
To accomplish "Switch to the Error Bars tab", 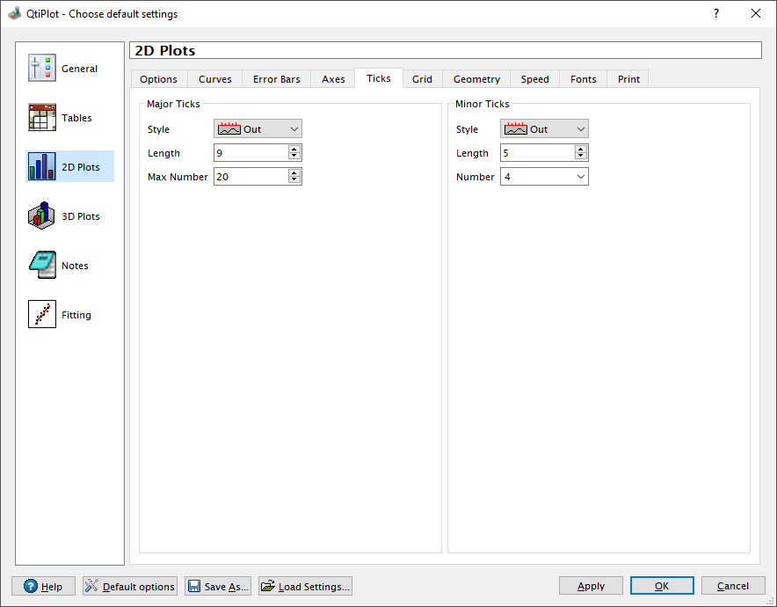I will point(276,79).
